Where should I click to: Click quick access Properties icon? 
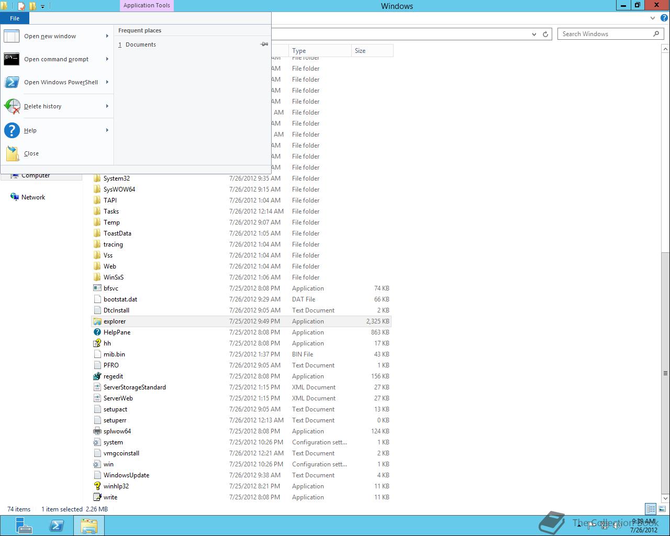click(21, 6)
